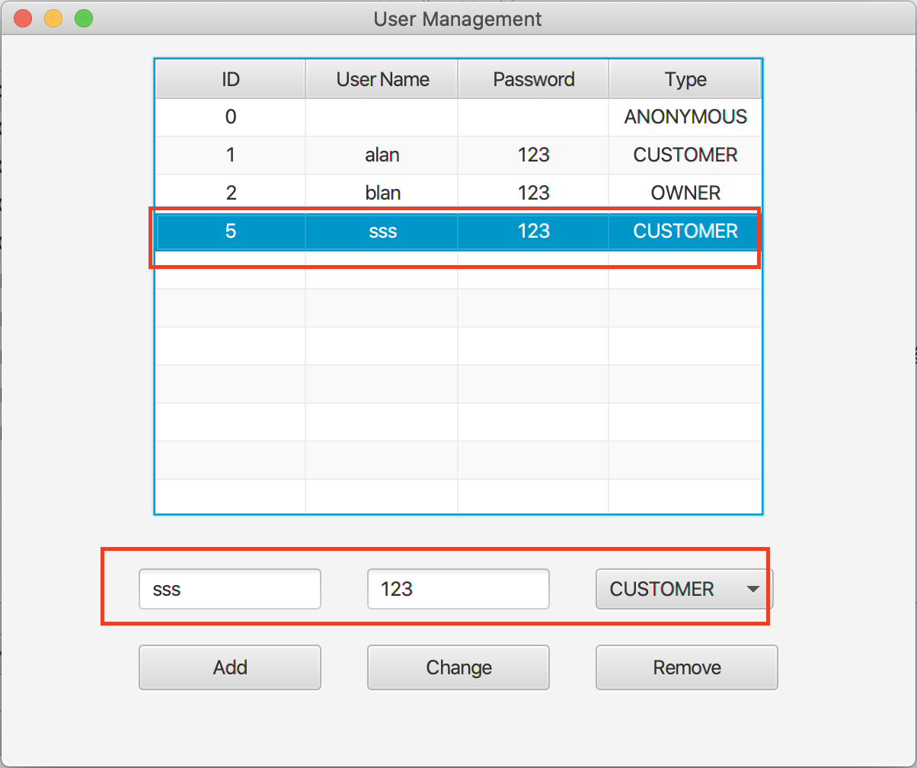Viewport: 917px width, 768px height.
Task: Click alan's password cell
Action: 533,155
